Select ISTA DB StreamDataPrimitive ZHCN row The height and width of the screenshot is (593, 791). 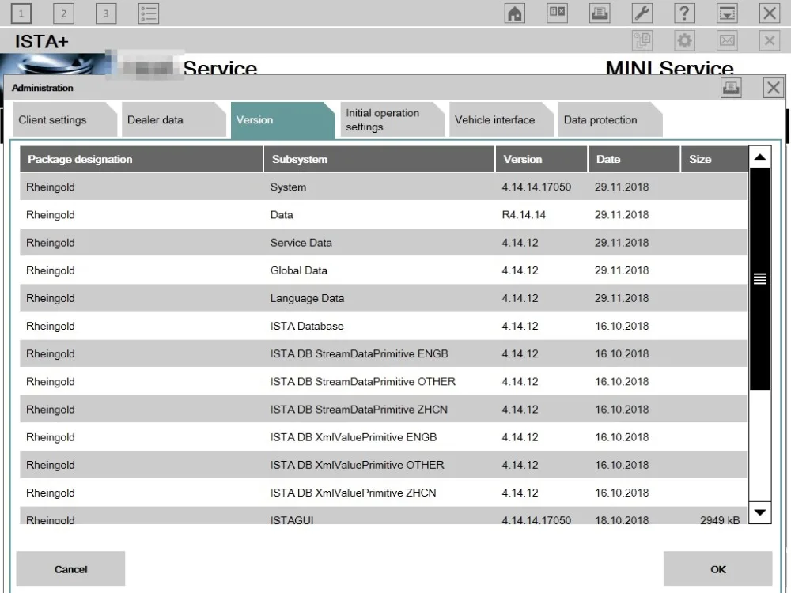[384, 409]
